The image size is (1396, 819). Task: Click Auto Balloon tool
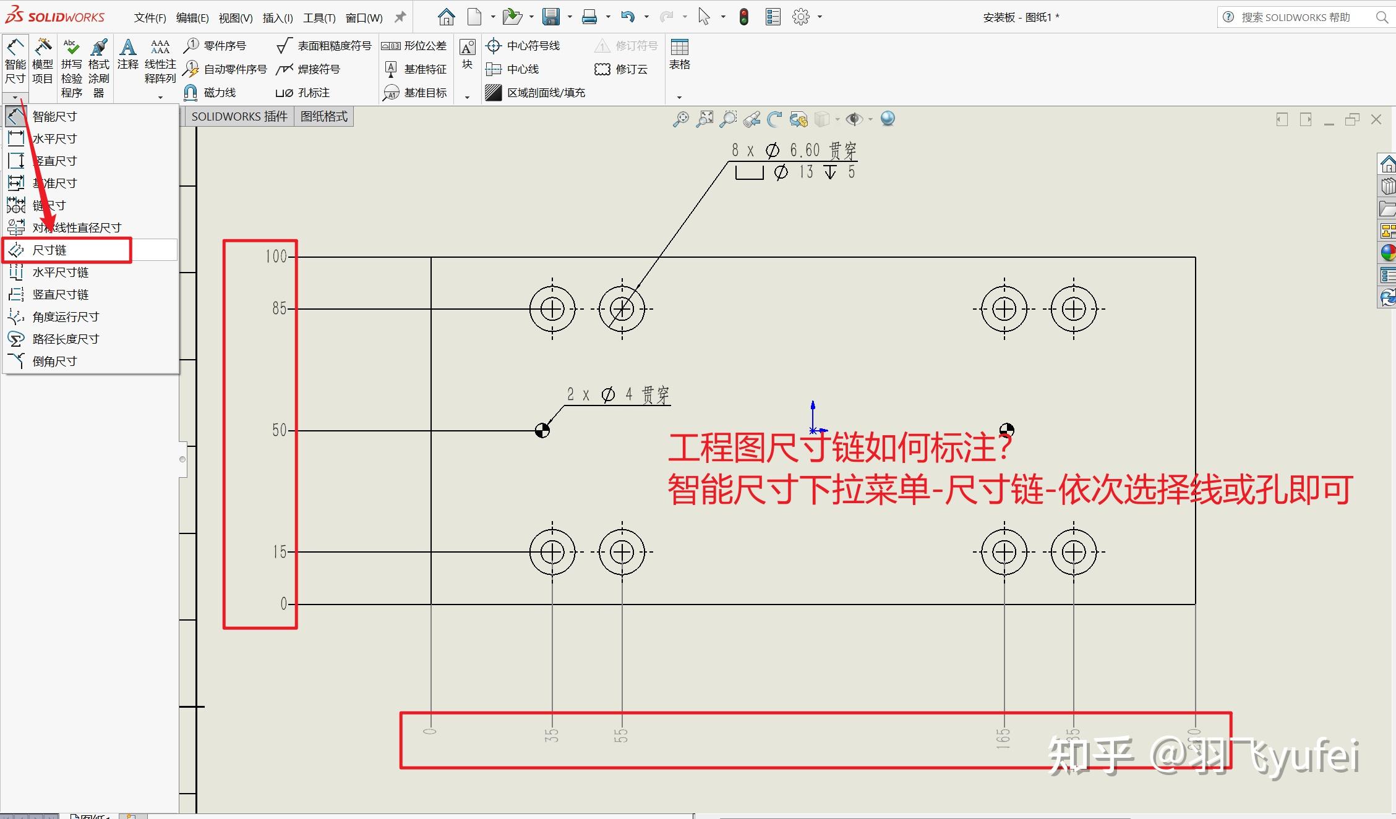(x=225, y=69)
